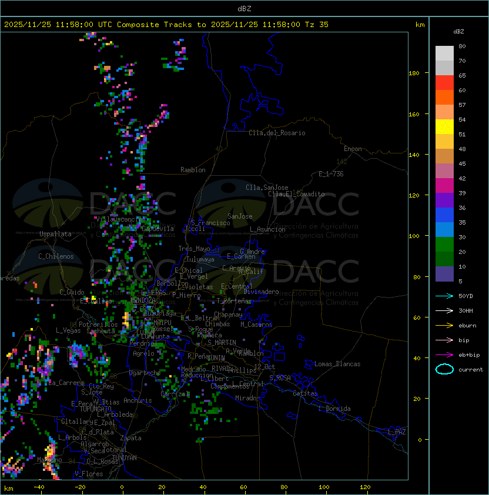This screenshot has width=489, height=495.
Task: Click the 'Anchoris' map label
Action: pyautogui.click(x=138, y=400)
